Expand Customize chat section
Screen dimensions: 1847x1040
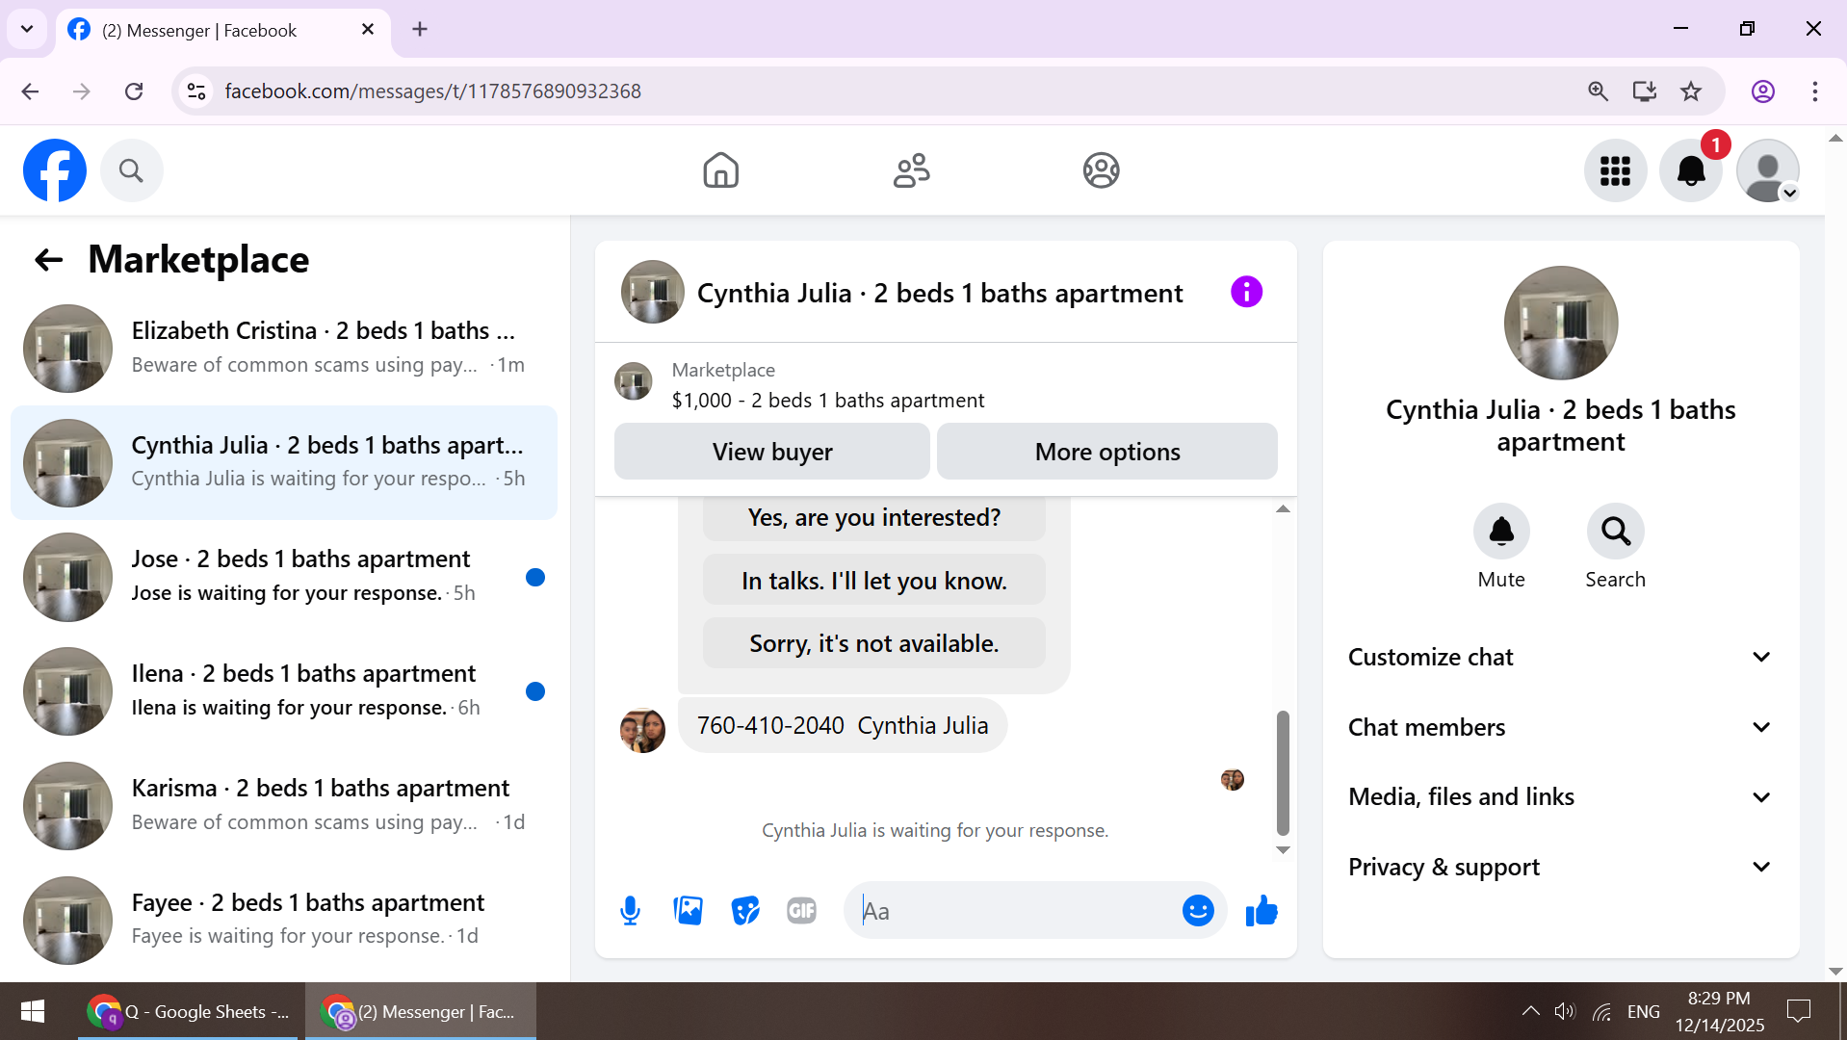pyautogui.click(x=1560, y=657)
